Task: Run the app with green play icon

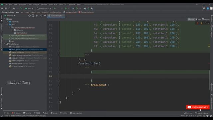Action: (55, 8)
